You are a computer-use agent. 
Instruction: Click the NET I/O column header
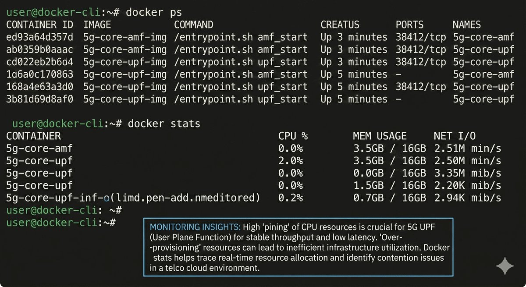[455, 136]
